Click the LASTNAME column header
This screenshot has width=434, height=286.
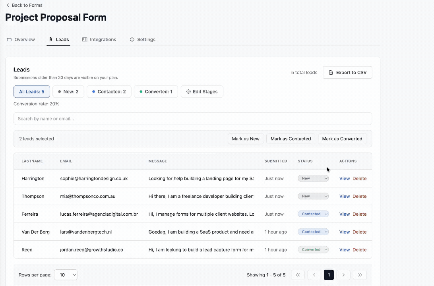[x=32, y=161]
